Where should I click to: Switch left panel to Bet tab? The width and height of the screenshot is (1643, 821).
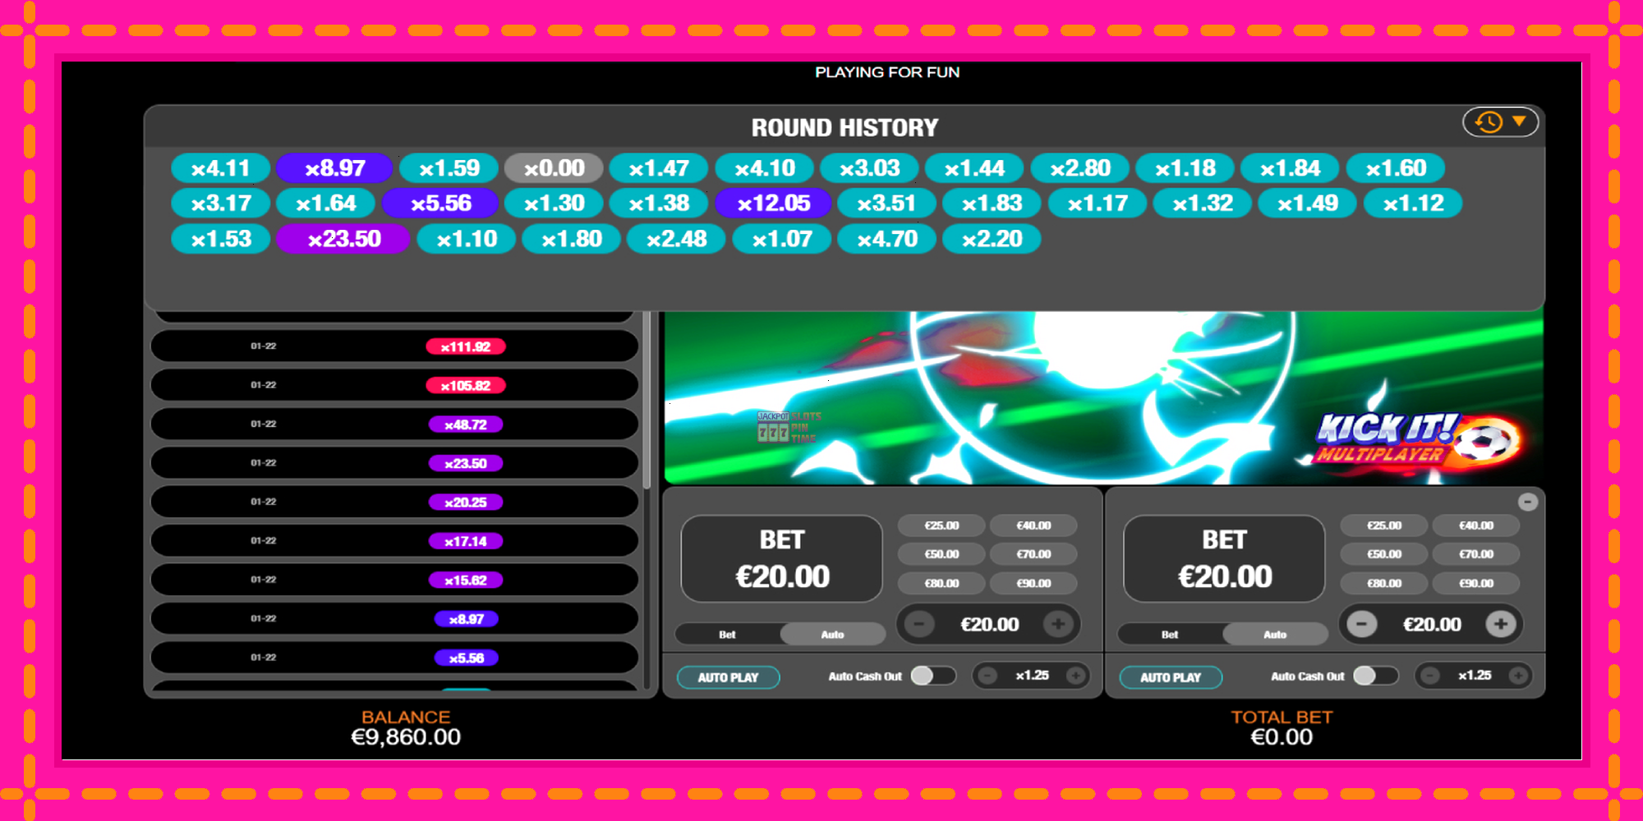click(728, 635)
